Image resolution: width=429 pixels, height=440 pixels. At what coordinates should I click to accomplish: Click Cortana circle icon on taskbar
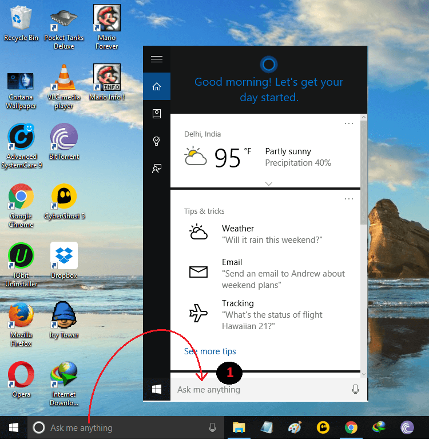pos(39,427)
